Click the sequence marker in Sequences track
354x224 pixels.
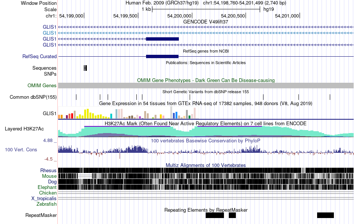click(x=85, y=68)
